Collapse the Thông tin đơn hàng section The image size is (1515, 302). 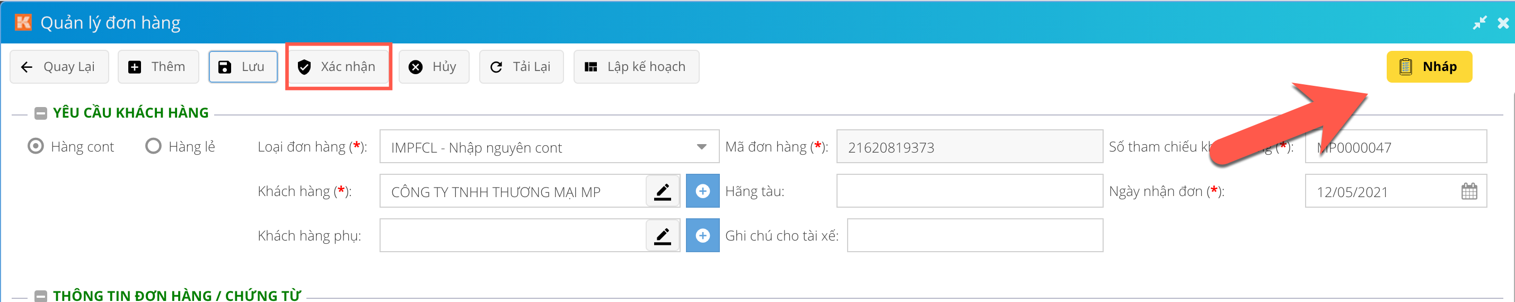click(41, 296)
